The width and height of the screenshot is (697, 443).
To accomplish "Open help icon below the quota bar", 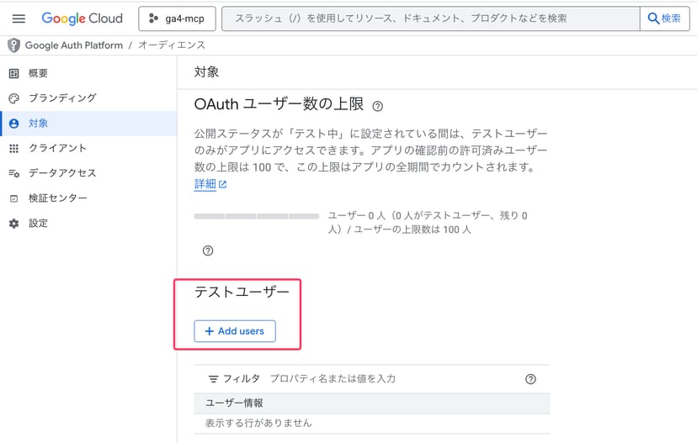I will click(208, 251).
